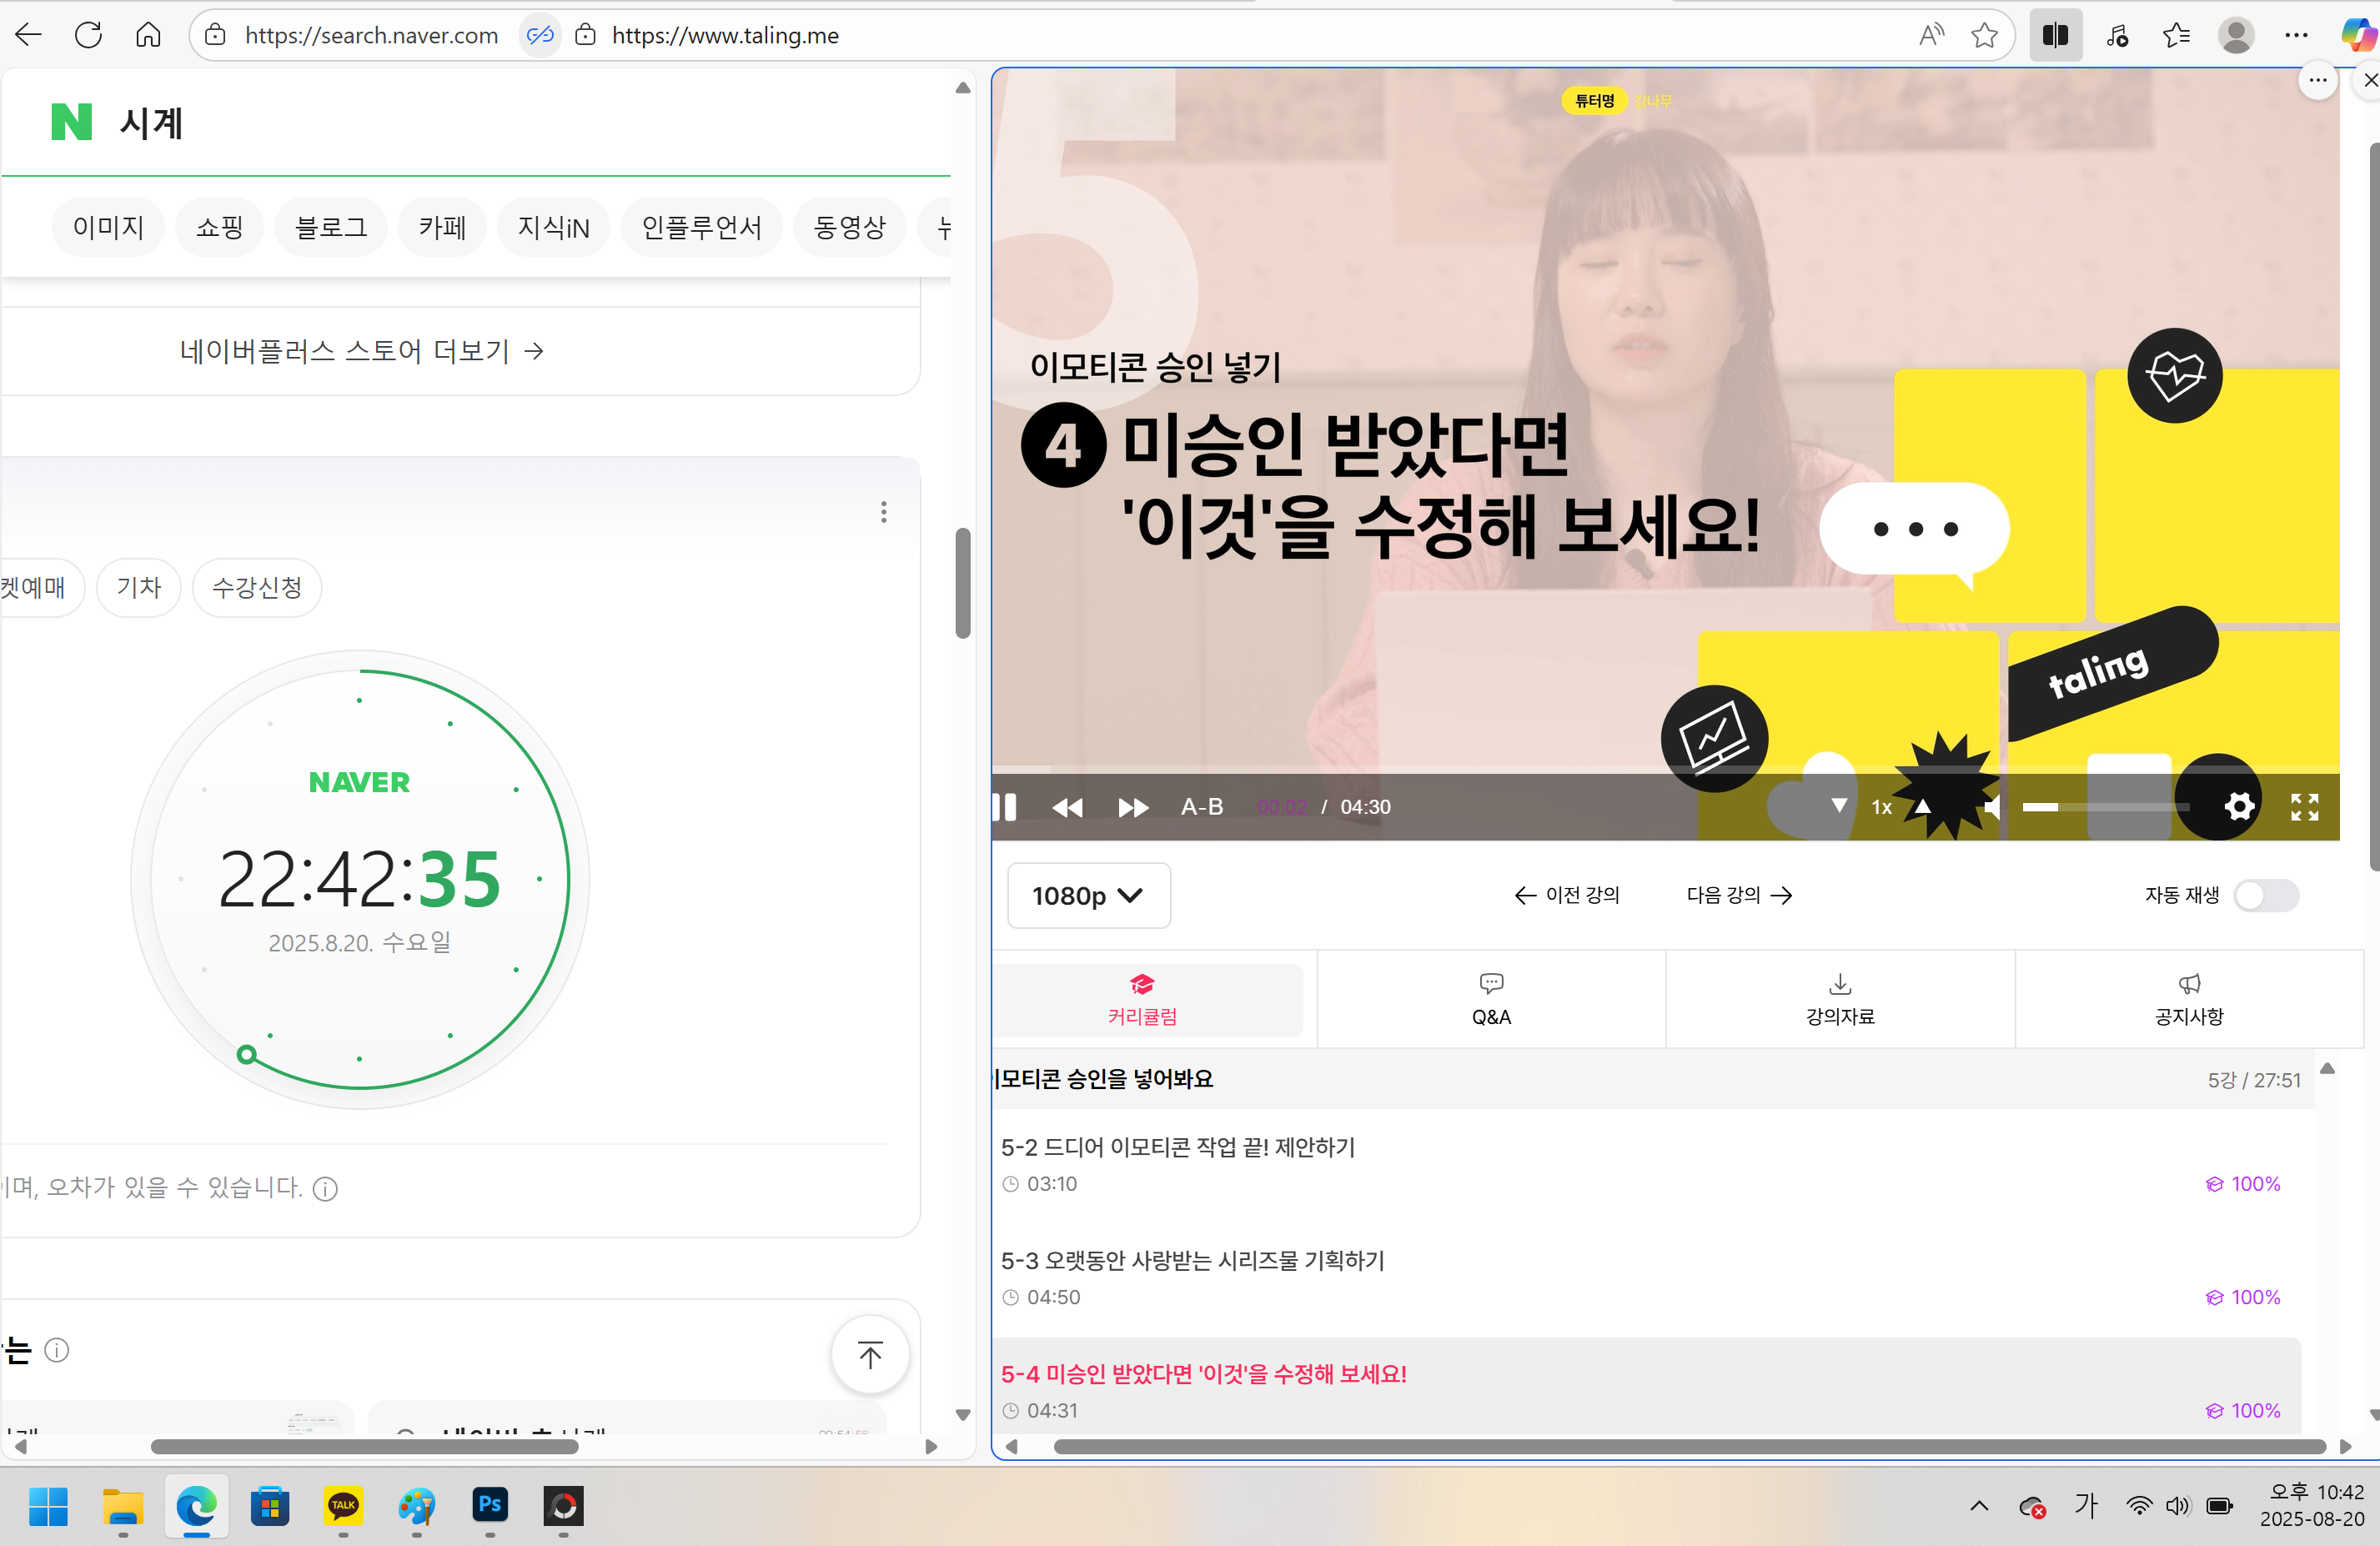Click the rewind button in player
The height and width of the screenshot is (1546, 2380).
[x=1067, y=807]
